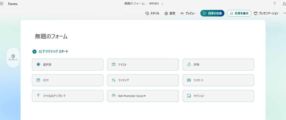Add a 日付 date question
This screenshot has height=120, width=286.
tap(67, 80)
